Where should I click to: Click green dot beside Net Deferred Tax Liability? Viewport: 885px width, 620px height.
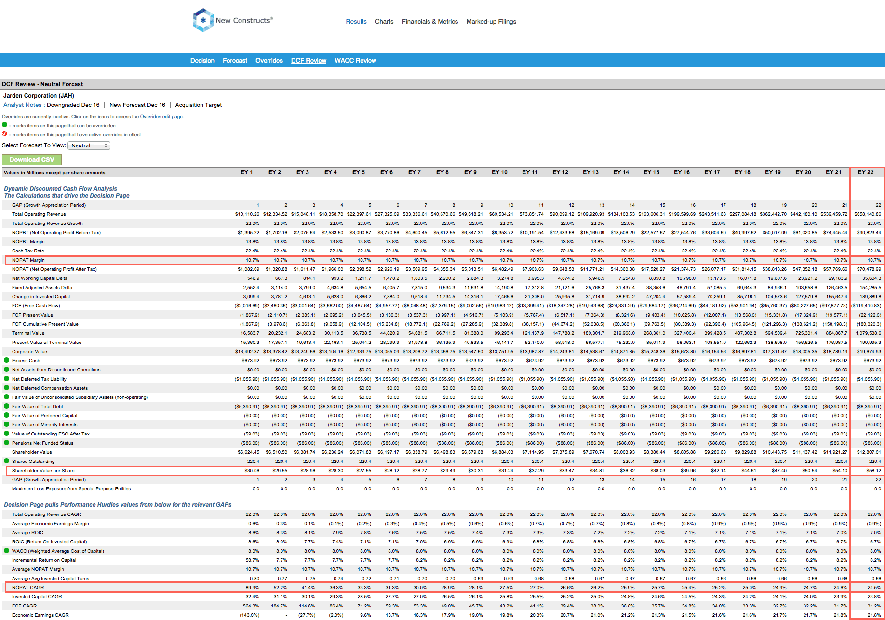(x=7, y=379)
